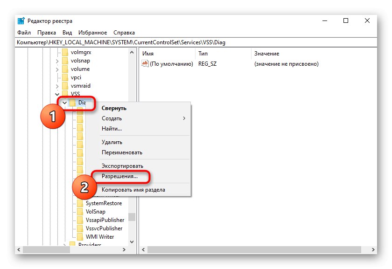This screenshot has width=392, height=269.
Task: Collapse the Diag tree node chevron
Action: tap(64, 103)
